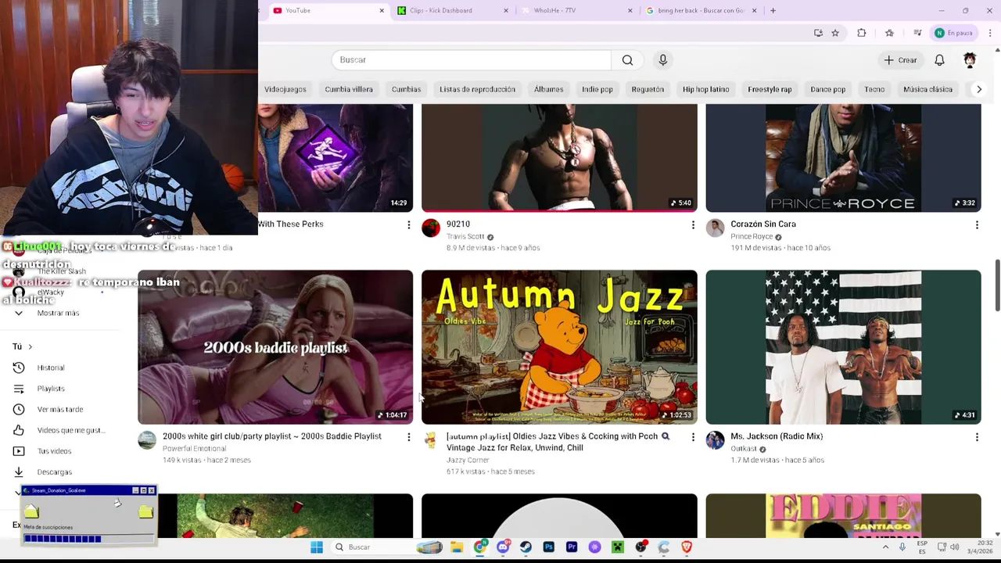Click the page vertical scrollbar thumb
This screenshot has height=563, width=1001.
click(x=997, y=285)
